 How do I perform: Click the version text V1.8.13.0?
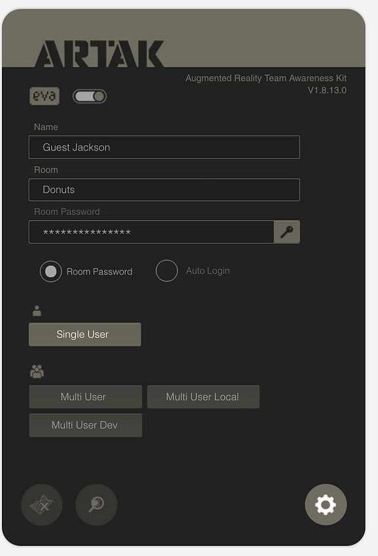point(327,90)
